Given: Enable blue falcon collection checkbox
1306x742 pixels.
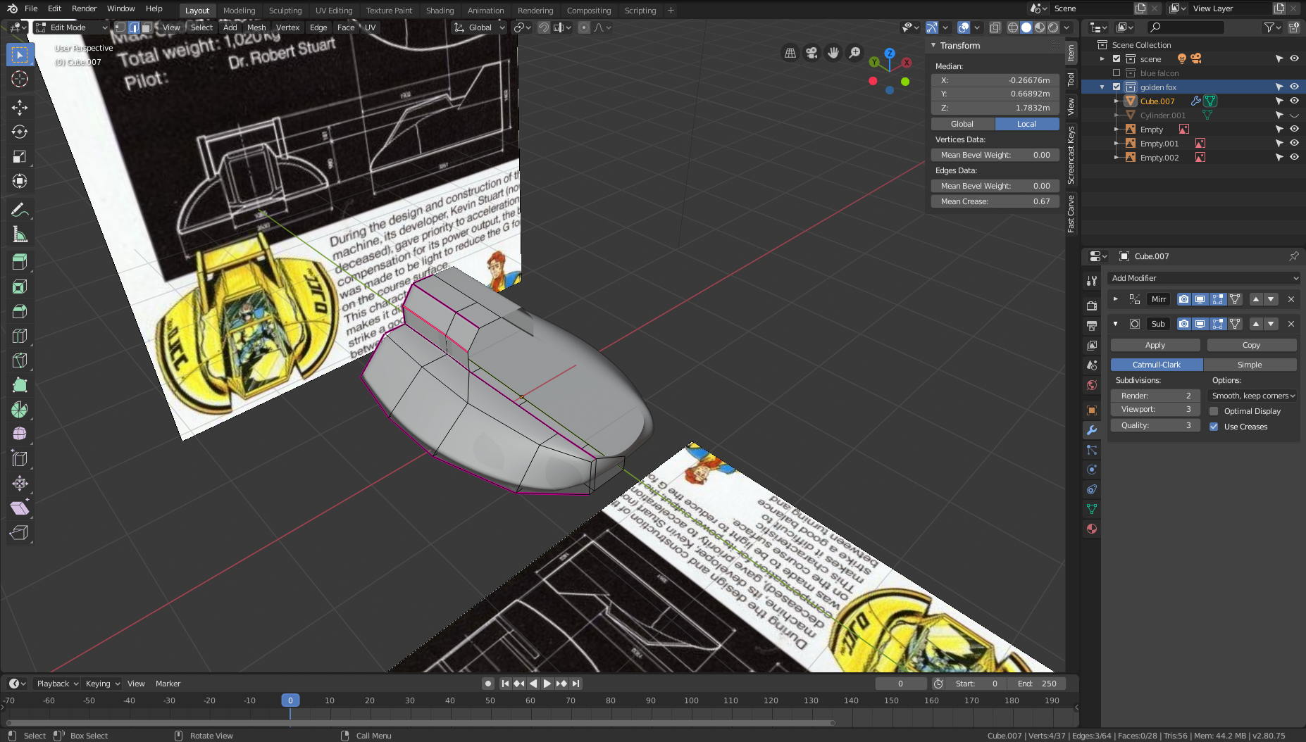Looking at the screenshot, I should 1117,73.
